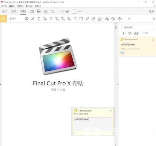Open the 文件 menu
The width and height of the screenshot is (156, 146).
tap(4, 6)
